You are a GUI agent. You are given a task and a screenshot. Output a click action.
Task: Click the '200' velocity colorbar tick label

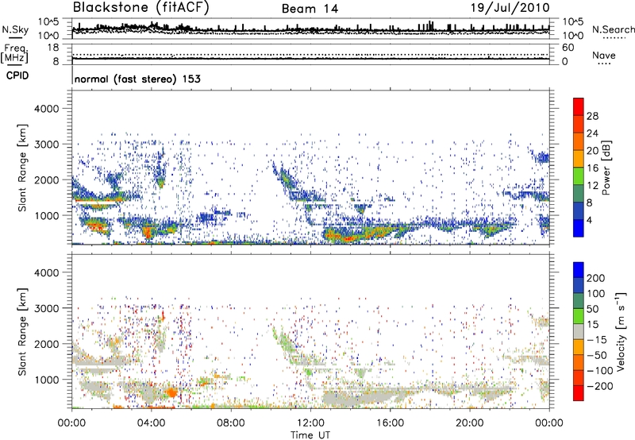pos(596,278)
